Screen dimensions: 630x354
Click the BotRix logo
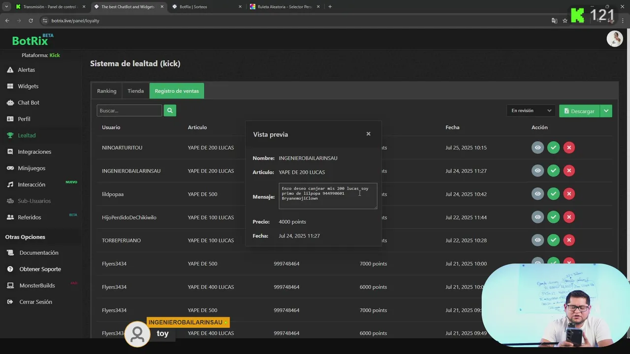32,40
